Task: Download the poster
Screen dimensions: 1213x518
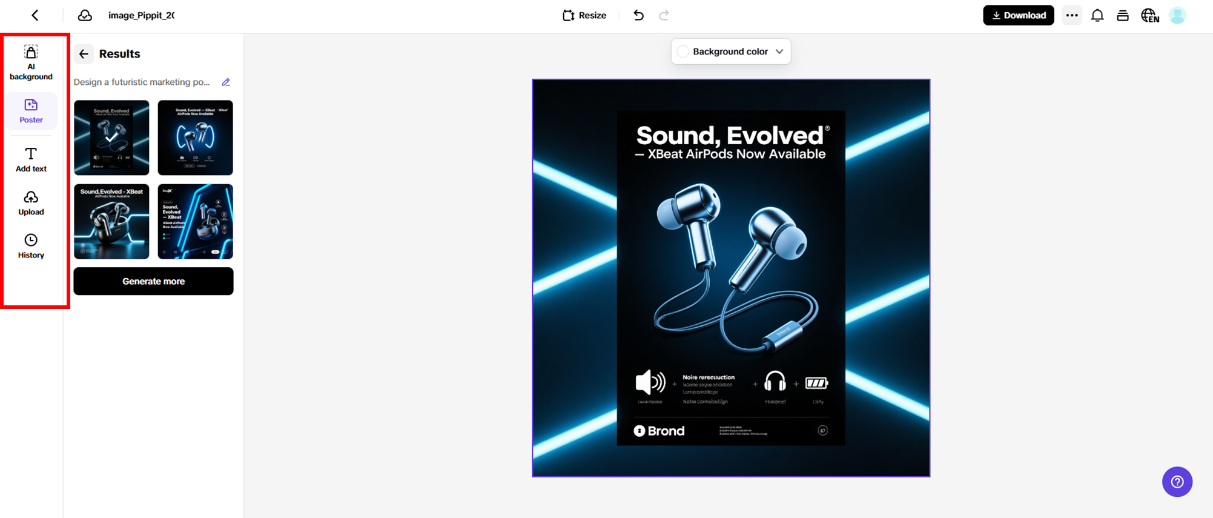Action: pos(1019,15)
